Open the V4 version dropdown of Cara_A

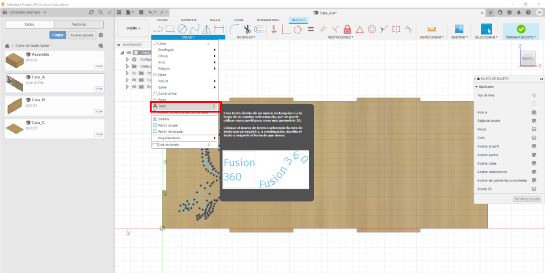99,89
